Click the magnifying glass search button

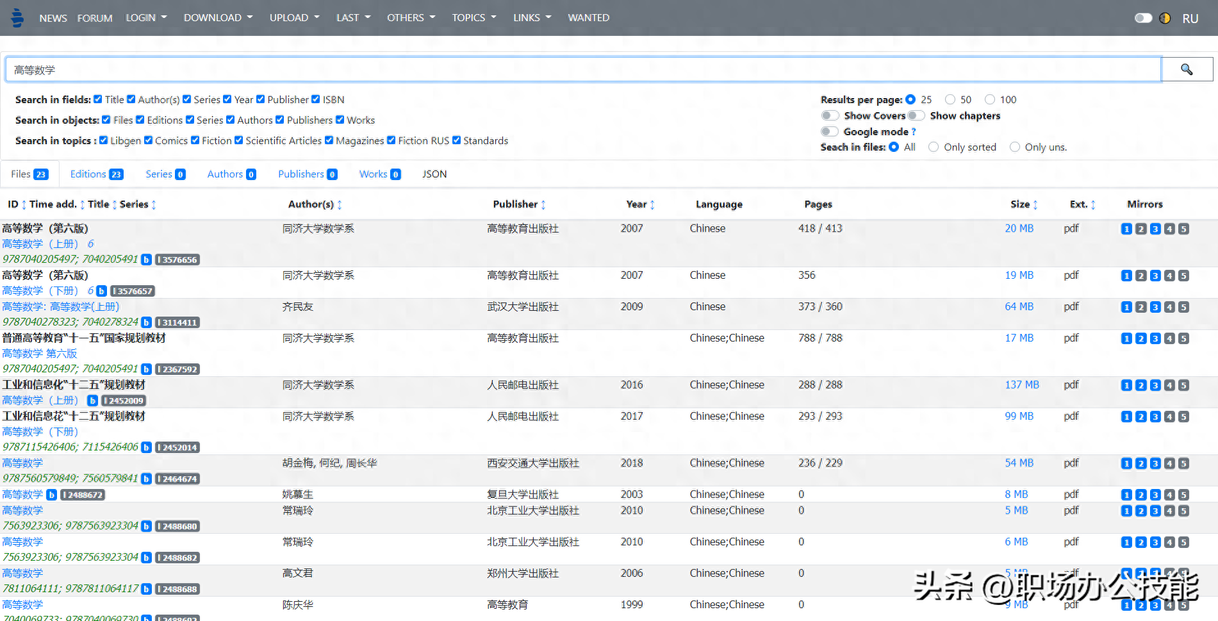[1187, 69]
